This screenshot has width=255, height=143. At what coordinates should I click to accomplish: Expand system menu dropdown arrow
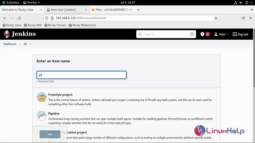251,3
